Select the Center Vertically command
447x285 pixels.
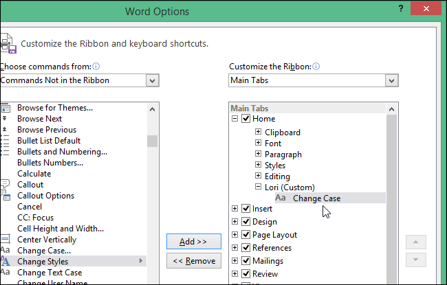point(47,240)
